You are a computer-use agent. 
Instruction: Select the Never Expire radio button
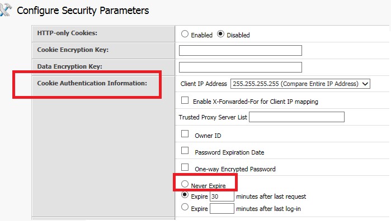tap(185, 184)
